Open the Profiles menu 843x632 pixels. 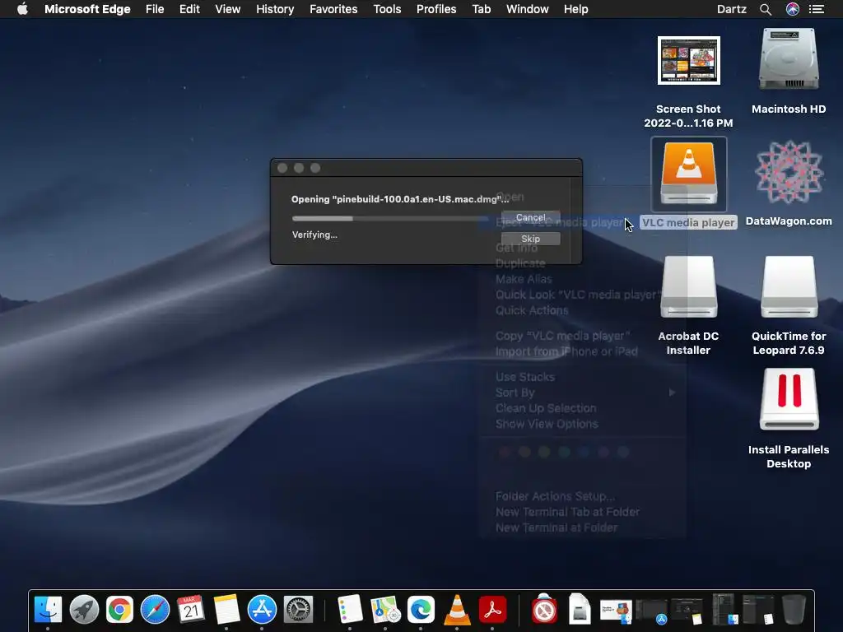click(436, 9)
